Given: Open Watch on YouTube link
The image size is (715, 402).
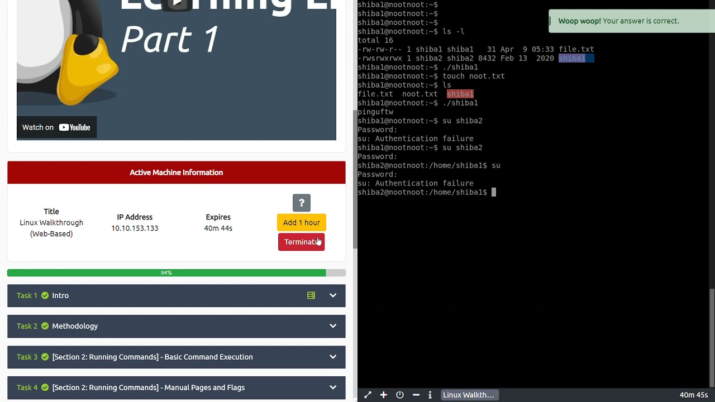Looking at the screenshot, I should [56, 127].
